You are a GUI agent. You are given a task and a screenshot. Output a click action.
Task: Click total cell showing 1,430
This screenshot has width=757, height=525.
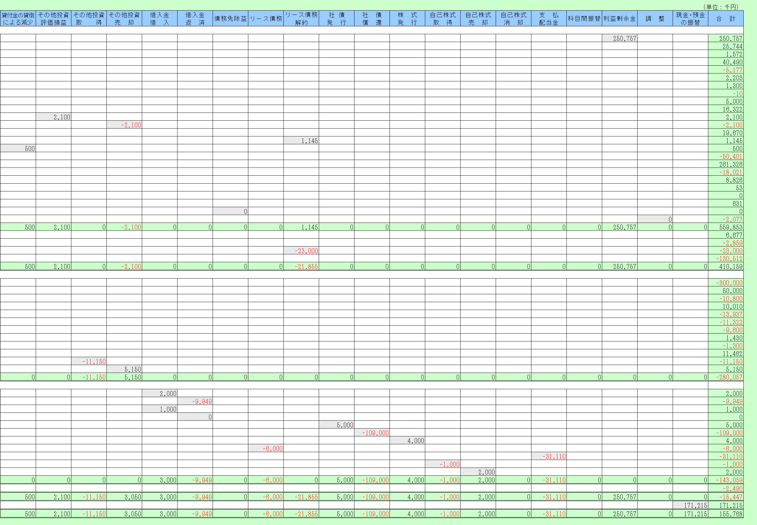tap(726, 338)
